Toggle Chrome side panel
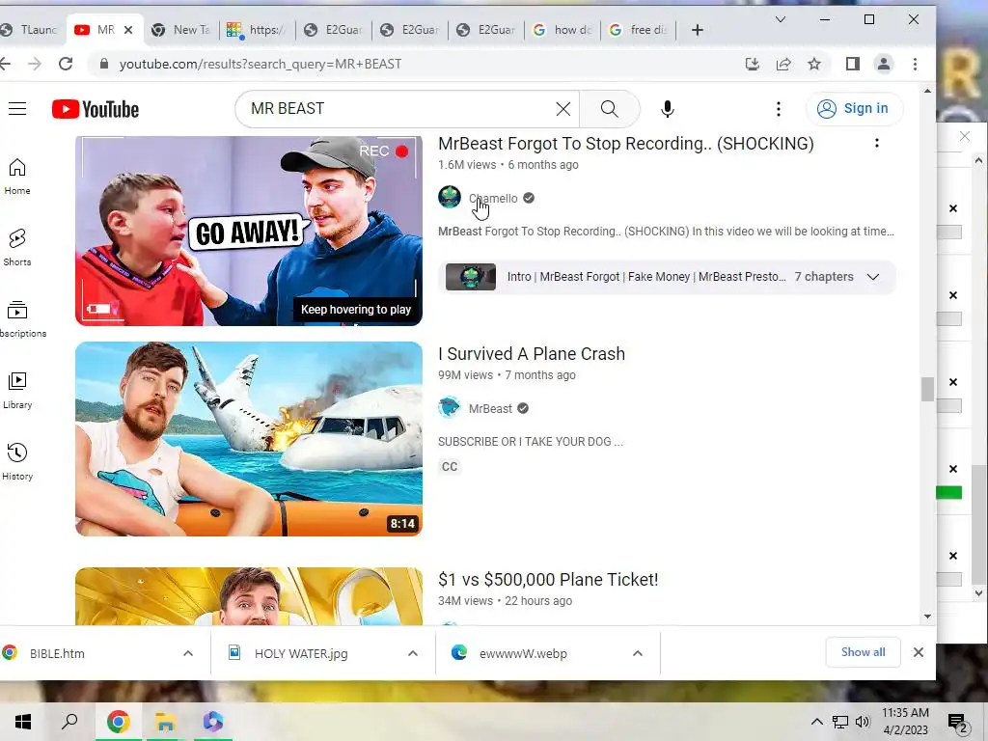 point(853,64)
